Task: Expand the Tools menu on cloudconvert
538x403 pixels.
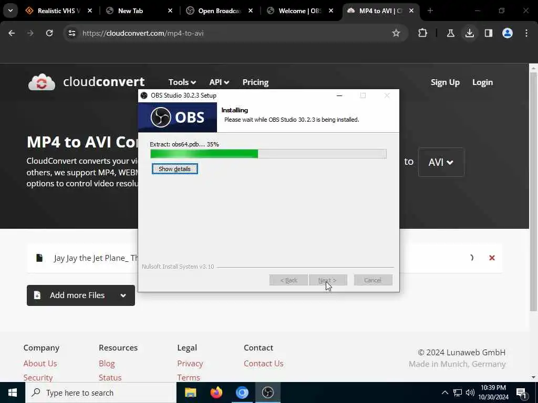Action: (182, 82)
